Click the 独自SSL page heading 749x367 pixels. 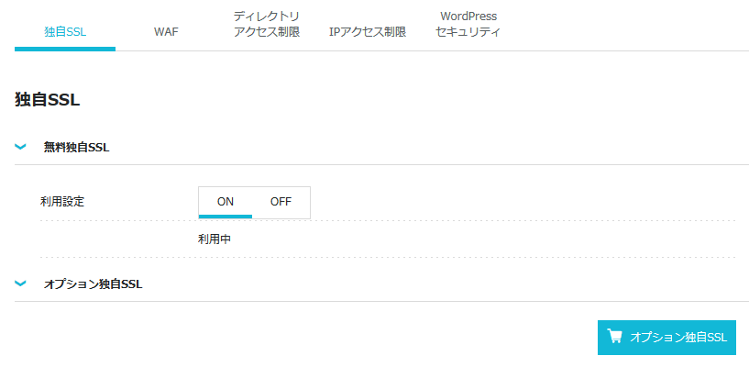point(48,101)
